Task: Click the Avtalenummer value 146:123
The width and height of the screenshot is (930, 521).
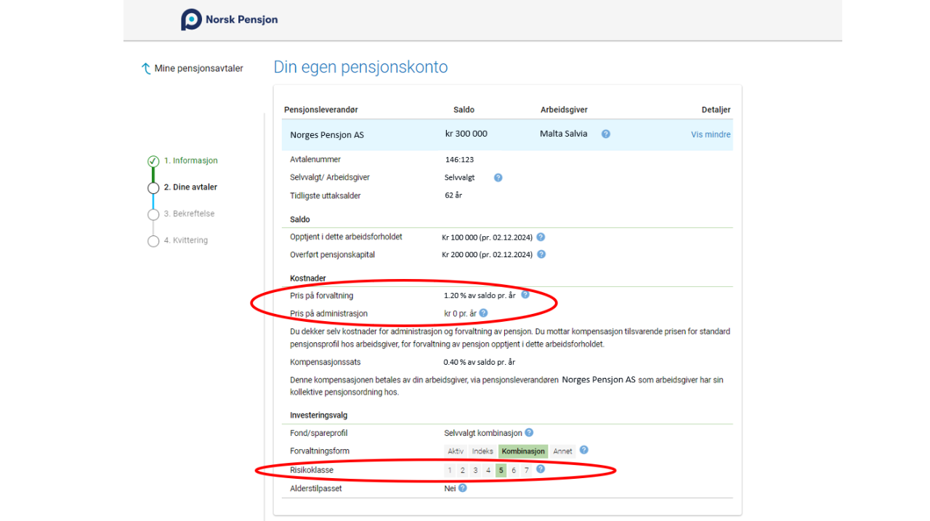Action: tap(459, 159)
